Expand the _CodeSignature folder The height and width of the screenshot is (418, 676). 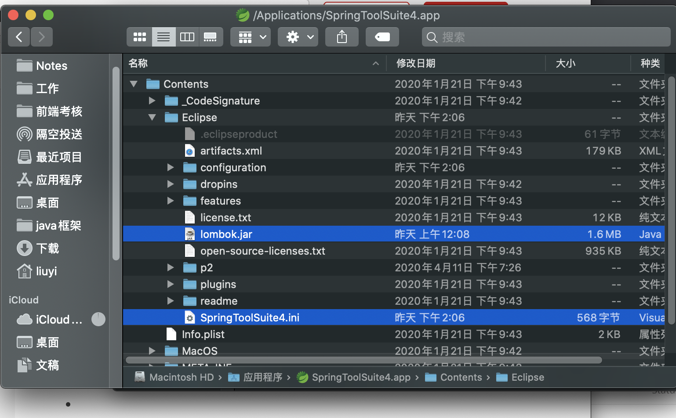pos(152,101)
